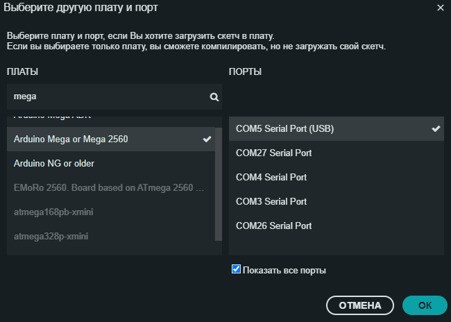Confirm selection with OK button

(x=425, y=305)
